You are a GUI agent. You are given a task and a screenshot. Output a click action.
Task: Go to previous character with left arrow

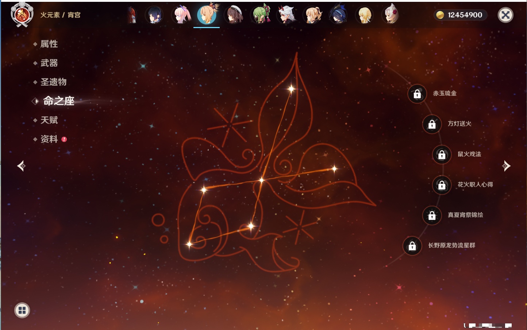pyautogui.click(x=21, y=166)
